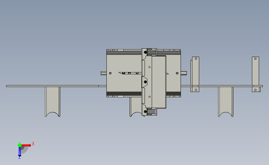This screenshot has height=165, width=269.
Task: Select the leftmost U-notched support leg
Action: 52,102
